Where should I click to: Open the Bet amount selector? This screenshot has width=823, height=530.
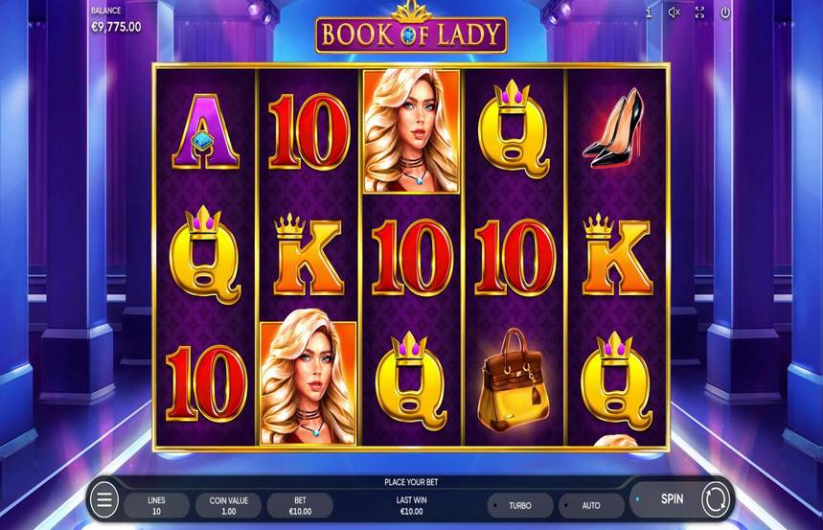(x=300, y=505)
